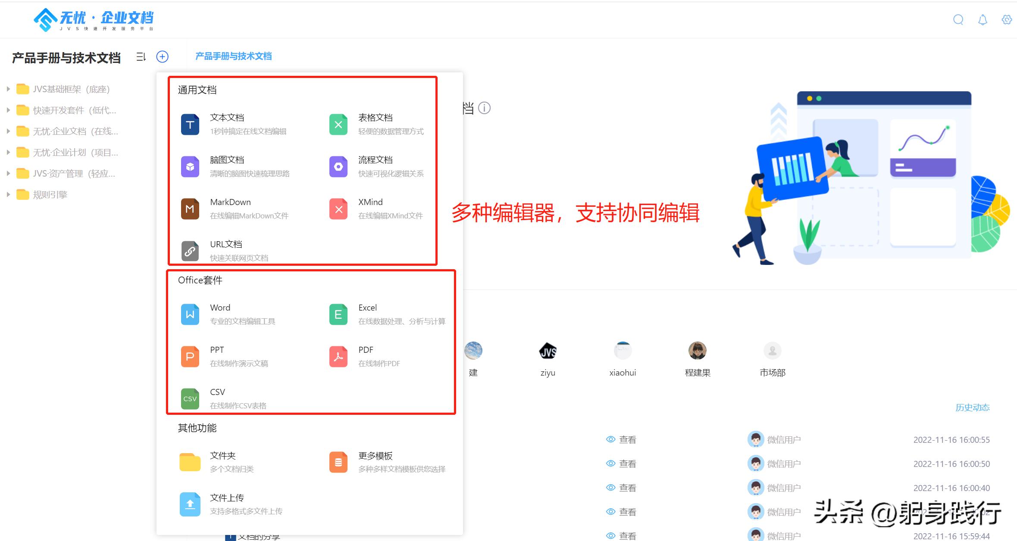Open 历史动态 history link
The width and height of the screenshot is (1017, 541).
(x=973, y=407)
